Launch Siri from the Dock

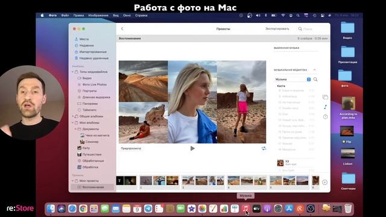[62, 209]
